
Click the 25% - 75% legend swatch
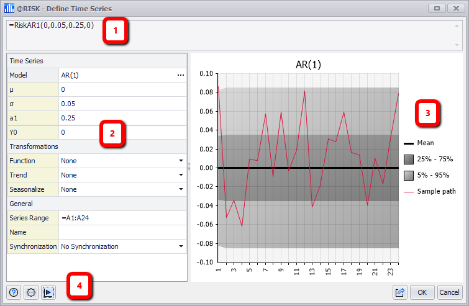coord(409,159)
